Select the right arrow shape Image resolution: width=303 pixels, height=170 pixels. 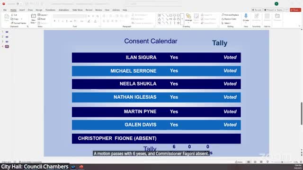click(x=170, y=19)
